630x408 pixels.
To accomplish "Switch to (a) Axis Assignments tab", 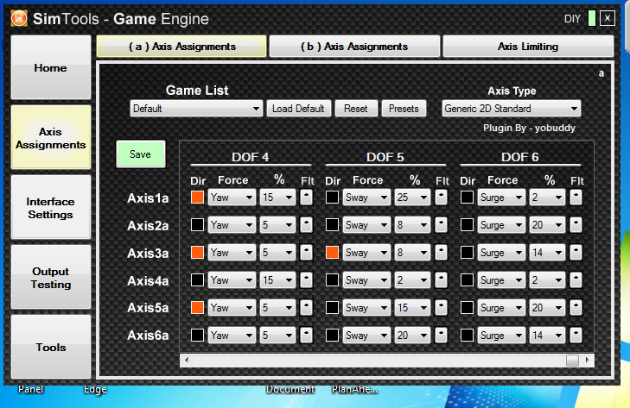I will [181, 47].
